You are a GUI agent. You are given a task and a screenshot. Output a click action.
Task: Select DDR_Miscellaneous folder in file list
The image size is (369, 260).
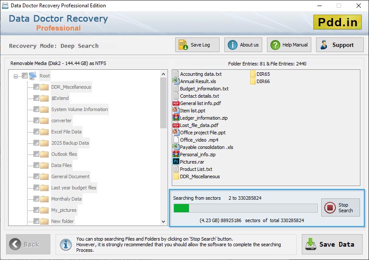click(200, 176)
